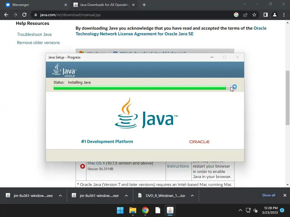Image resolution: width=290 pixels, height=217 pixels.
Task: Click the Java Setup green progress bar
Action: pos(140,88)
